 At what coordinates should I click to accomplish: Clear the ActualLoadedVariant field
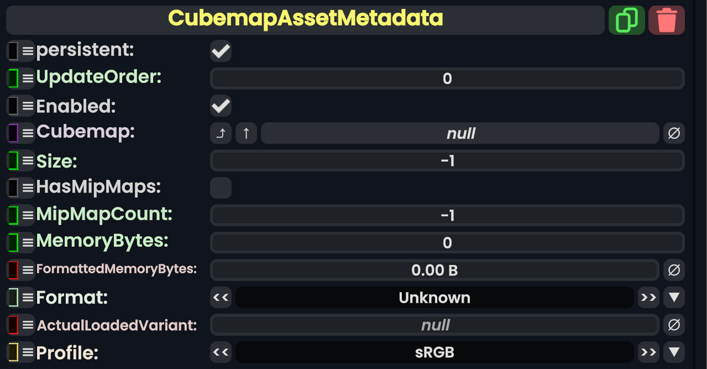pyautogui.click(x=674, y=325)
